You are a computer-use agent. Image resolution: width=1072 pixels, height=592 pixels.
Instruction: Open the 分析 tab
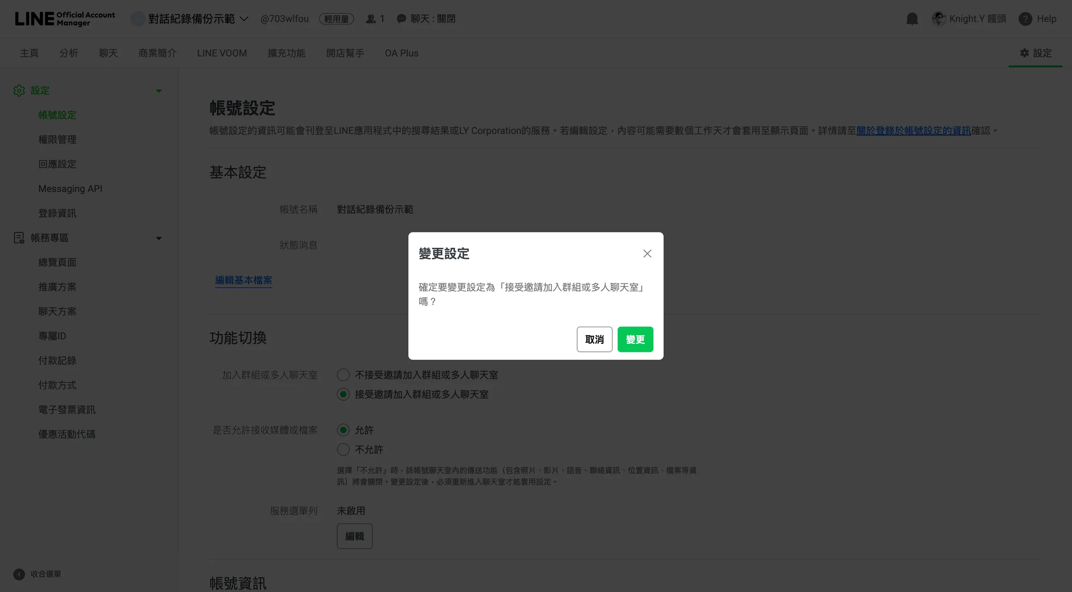click(x=69, y=53)
